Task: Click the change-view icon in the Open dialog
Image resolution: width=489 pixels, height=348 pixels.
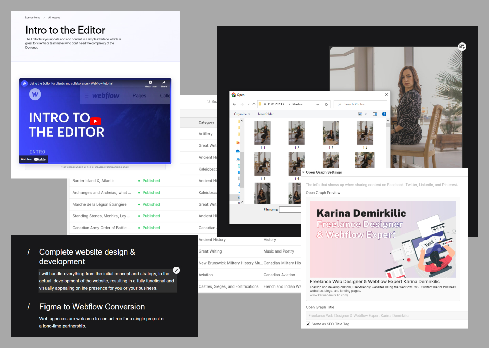Action: tap(360, 114)
